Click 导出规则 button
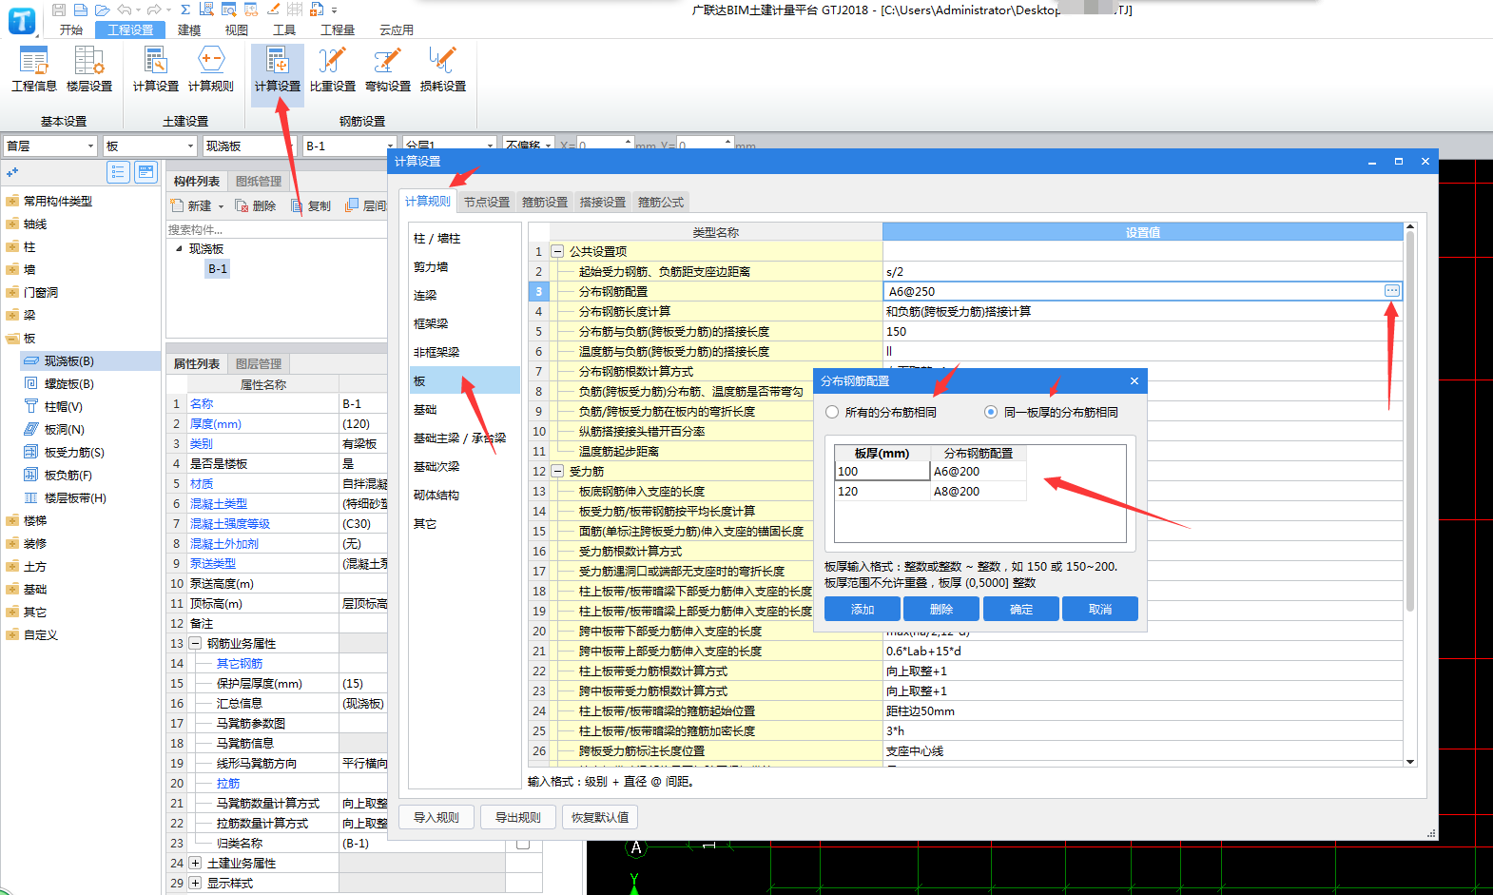Viewport: 1493px width, 895px height. 518,817
